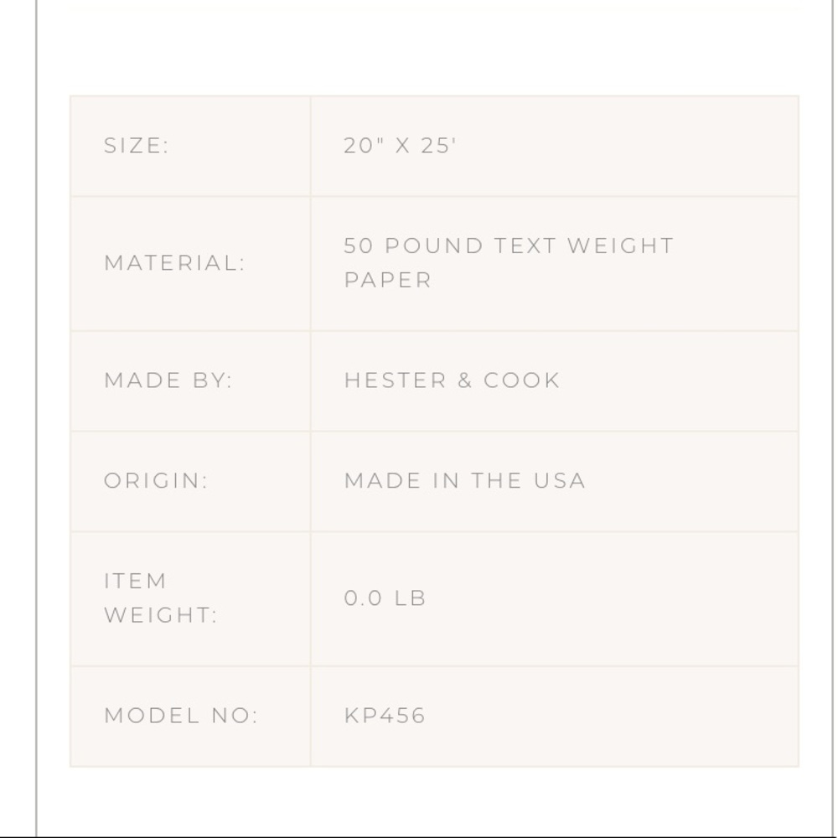The image size is (838, 838).
Task: Click the word USA in origin row
Action: [560, 480]
